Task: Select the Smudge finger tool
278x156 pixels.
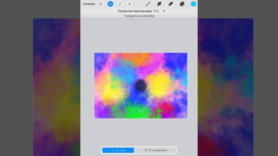Action: coord(159,4)
